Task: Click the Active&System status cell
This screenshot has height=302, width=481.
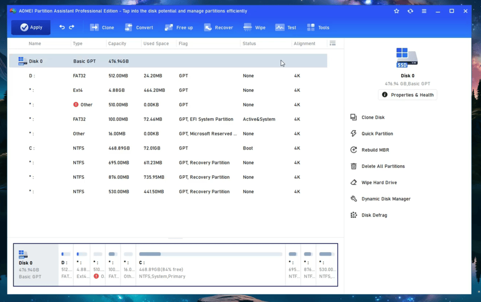Action: pyautogui.click(x=259, y=119)
